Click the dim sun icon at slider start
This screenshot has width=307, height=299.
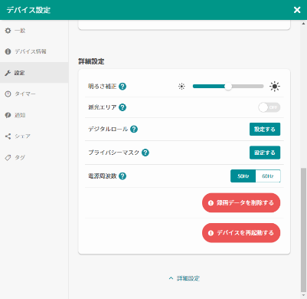[x=181, y=87]
